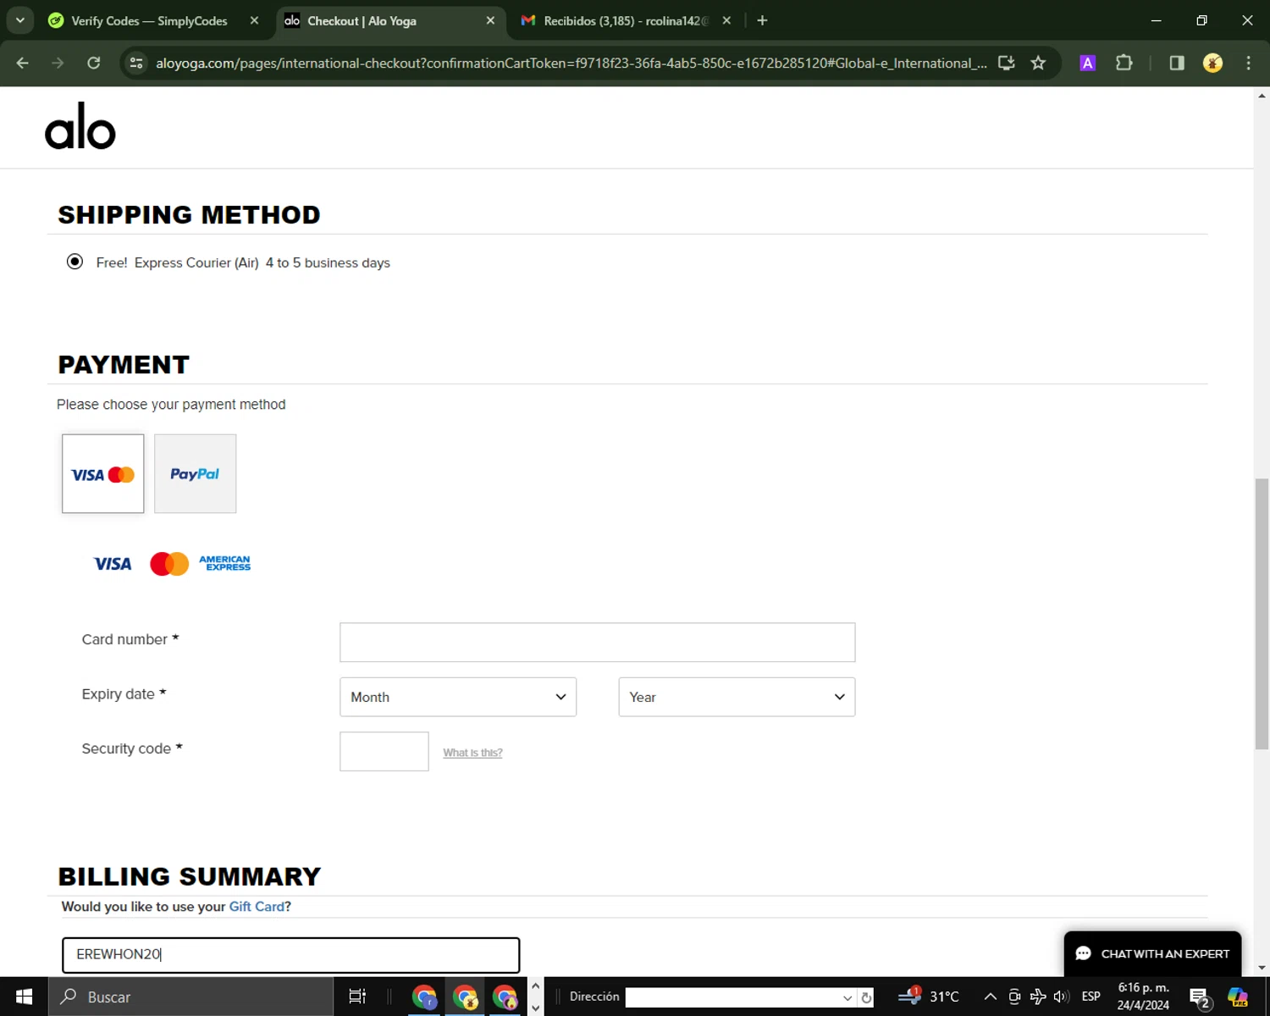Click the address bar URL

[571, 63]
